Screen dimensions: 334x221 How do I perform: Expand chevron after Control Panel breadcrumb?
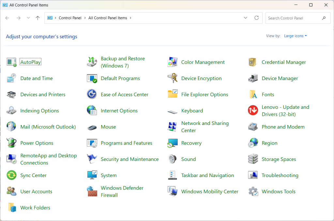point(85,18)
